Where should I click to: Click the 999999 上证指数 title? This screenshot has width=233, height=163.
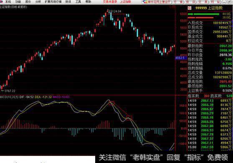pos(209,8)
